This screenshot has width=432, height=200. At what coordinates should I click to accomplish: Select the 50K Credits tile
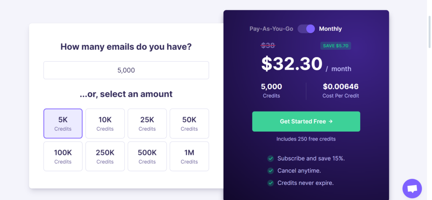coord(189,123)
